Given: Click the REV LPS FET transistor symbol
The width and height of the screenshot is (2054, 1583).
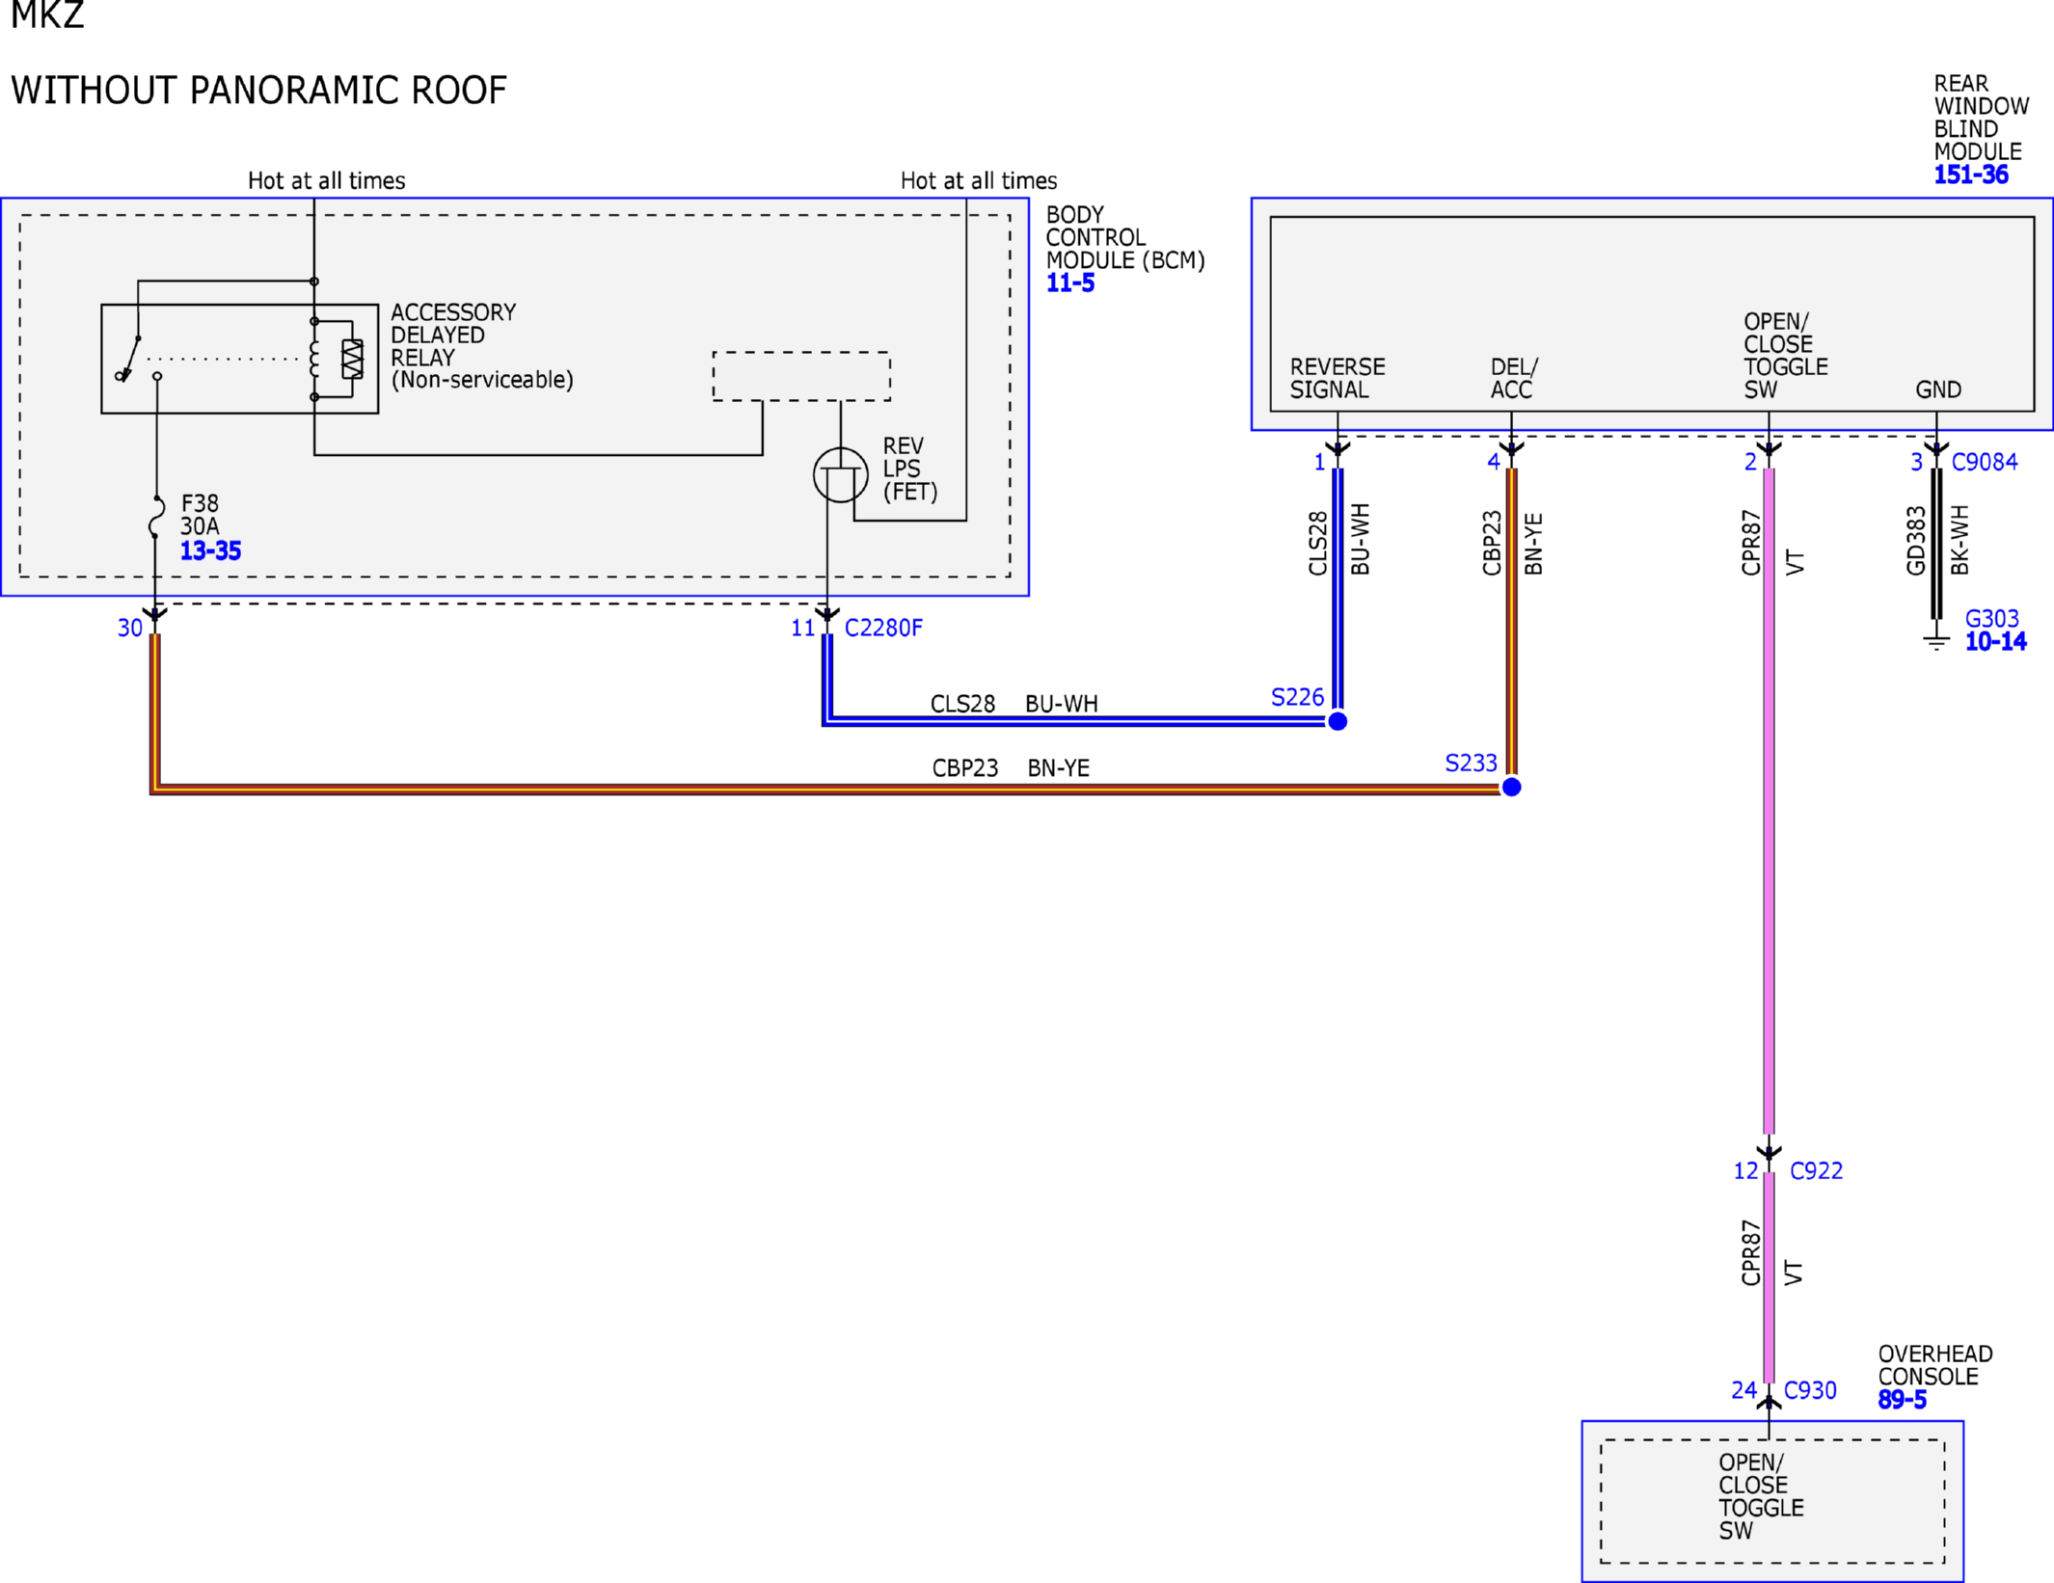Looking at the screenshot, I should pos(840,475).
